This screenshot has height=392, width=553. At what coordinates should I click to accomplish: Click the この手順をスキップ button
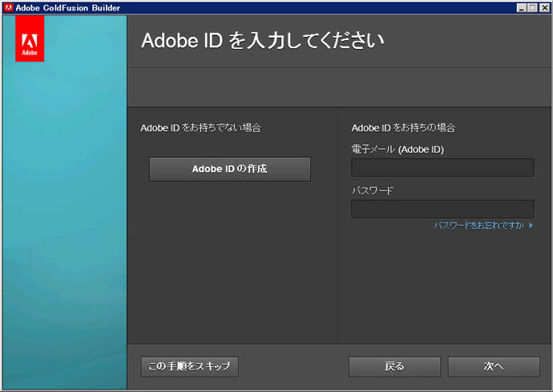point(189,366)
